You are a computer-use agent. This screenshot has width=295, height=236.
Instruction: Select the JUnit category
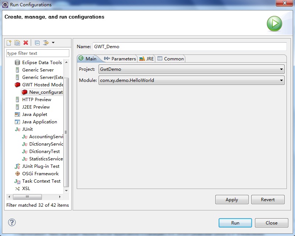27,129
